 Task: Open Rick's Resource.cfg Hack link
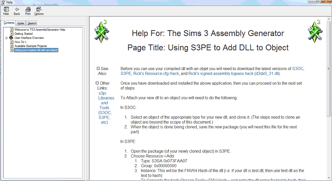[156, 74]
